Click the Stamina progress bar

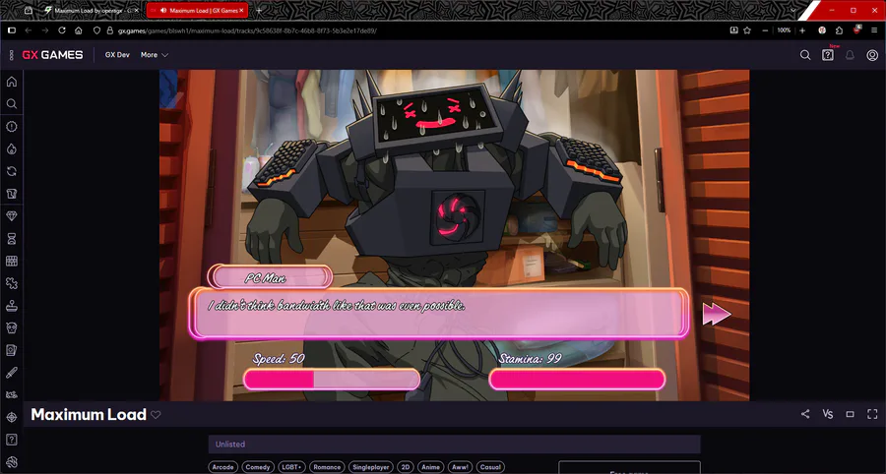577,380
